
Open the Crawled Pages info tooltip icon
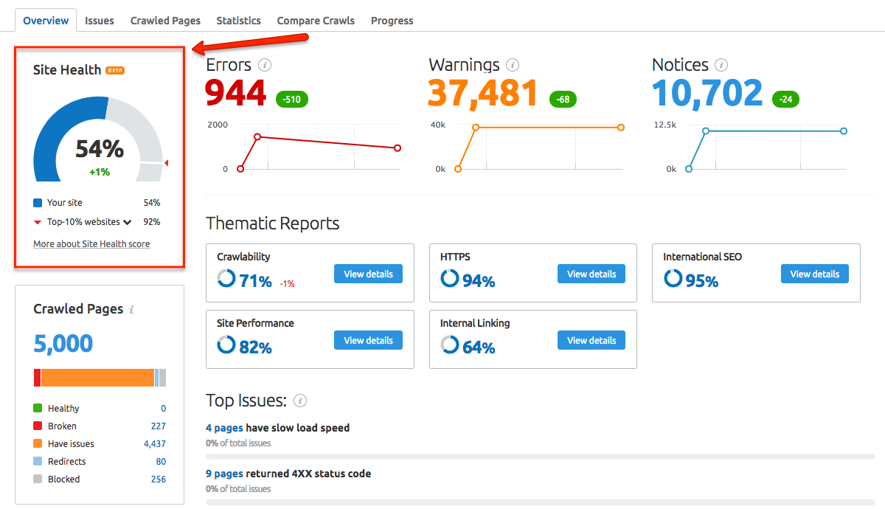(x=131, y=309)
